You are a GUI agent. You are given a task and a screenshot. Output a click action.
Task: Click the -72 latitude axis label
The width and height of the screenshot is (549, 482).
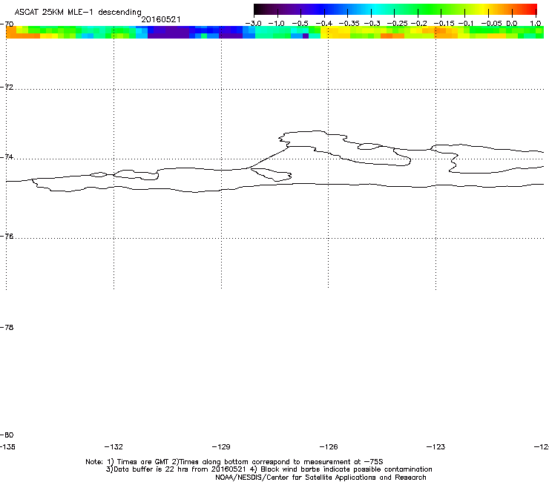(x=7, y=87)
